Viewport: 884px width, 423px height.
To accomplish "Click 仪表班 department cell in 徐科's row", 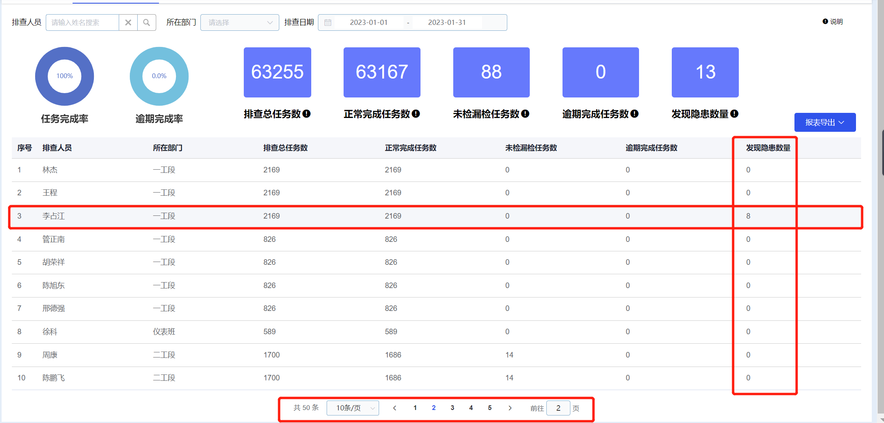I will [164, 332].
